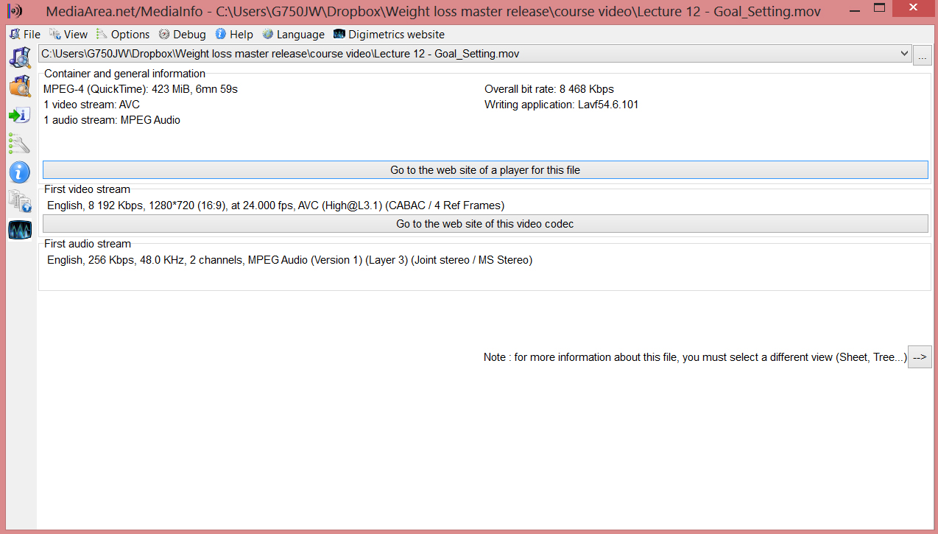Click the '1 video stream: AVC' line
The image size is (938, 534).
[x=91, y=105]
